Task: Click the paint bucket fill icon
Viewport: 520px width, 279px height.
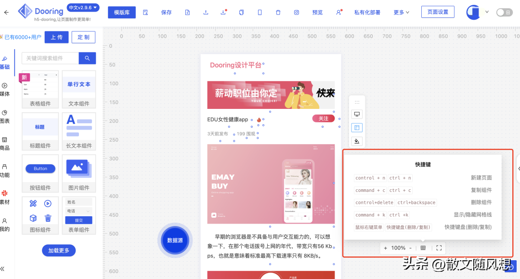Action: [357, 141]
